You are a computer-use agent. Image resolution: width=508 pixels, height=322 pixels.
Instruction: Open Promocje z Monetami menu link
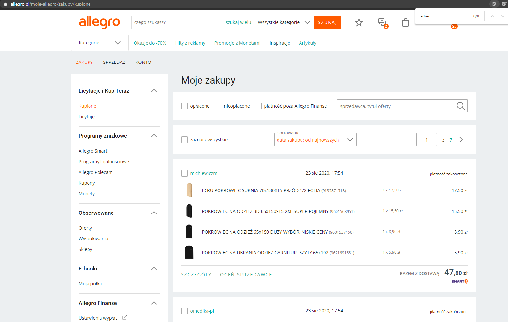click(237, 43)
